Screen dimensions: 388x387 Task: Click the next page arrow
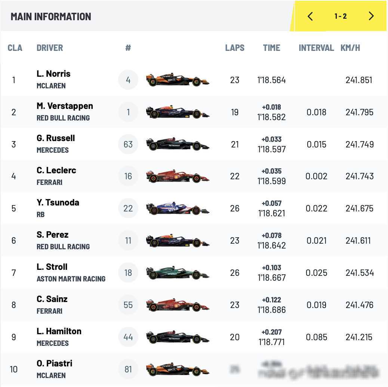(371, 16)
